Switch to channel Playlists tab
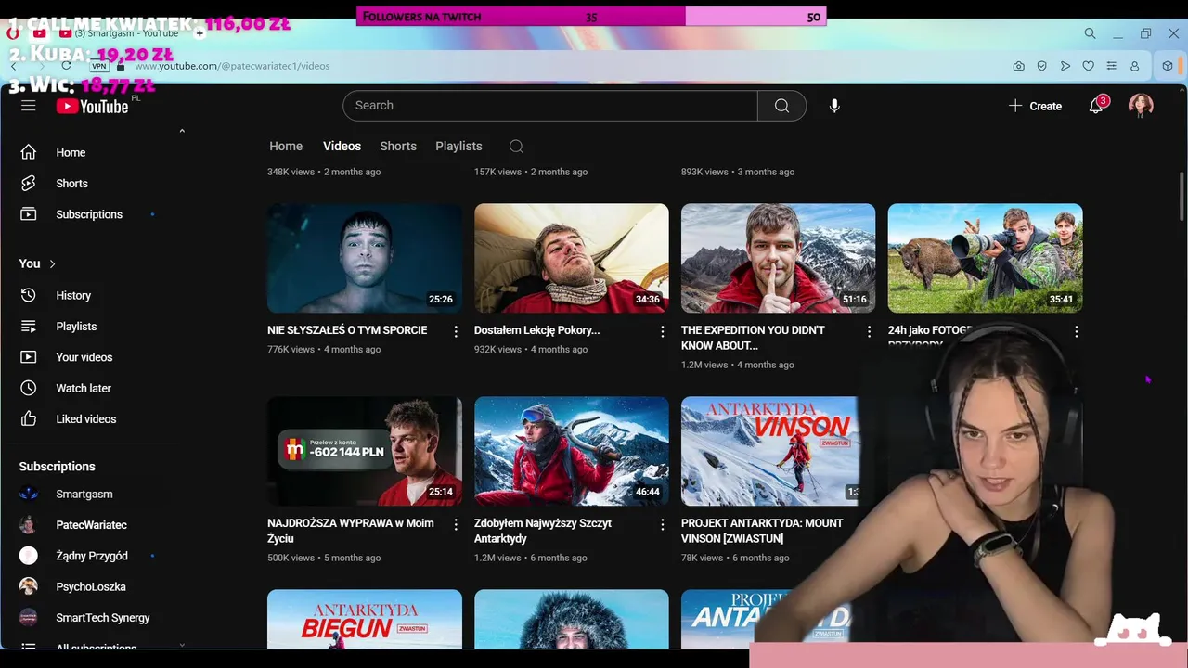This screenshot has height=668, width=1188. [x=458, y=147]
